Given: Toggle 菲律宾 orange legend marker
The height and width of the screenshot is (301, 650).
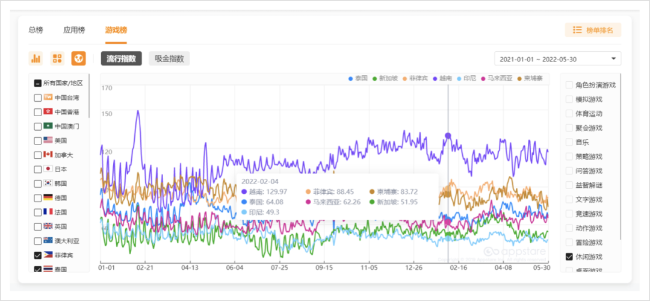Looking at the screenshot, I should 406,78.
